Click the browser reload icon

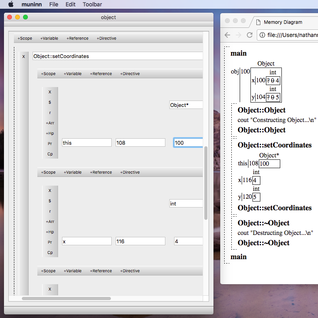[x=250, y=35]
